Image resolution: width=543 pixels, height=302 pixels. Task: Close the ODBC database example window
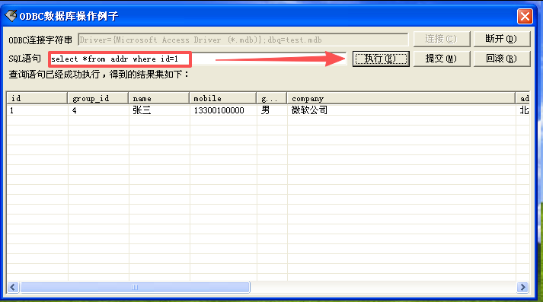pyautogui.click(x=525, y=16)
